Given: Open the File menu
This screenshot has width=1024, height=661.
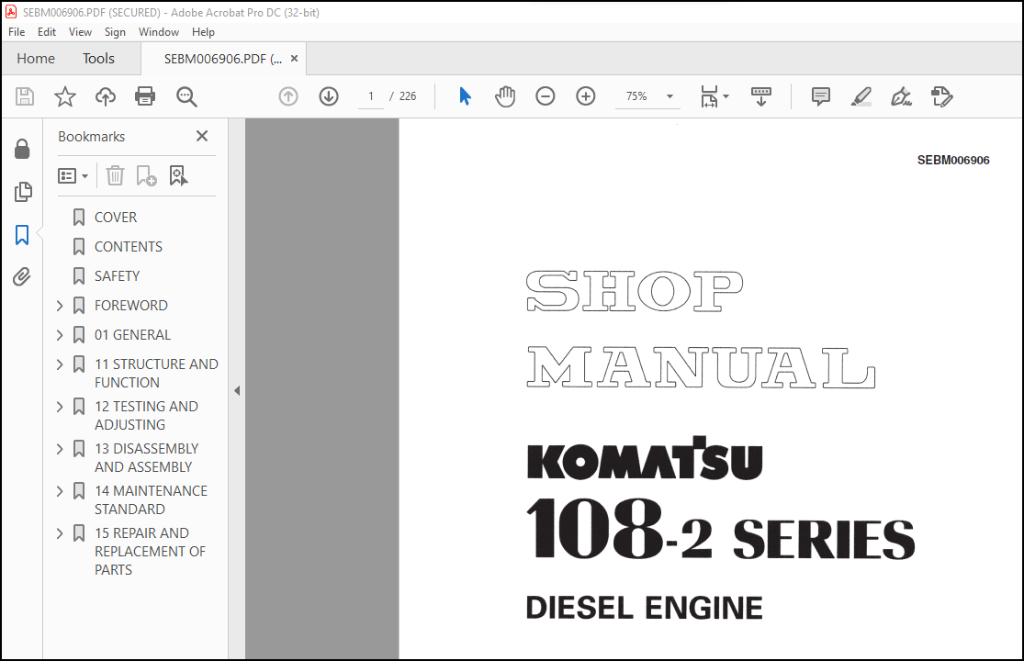Looking at the screenshot, I should (17, 32).
